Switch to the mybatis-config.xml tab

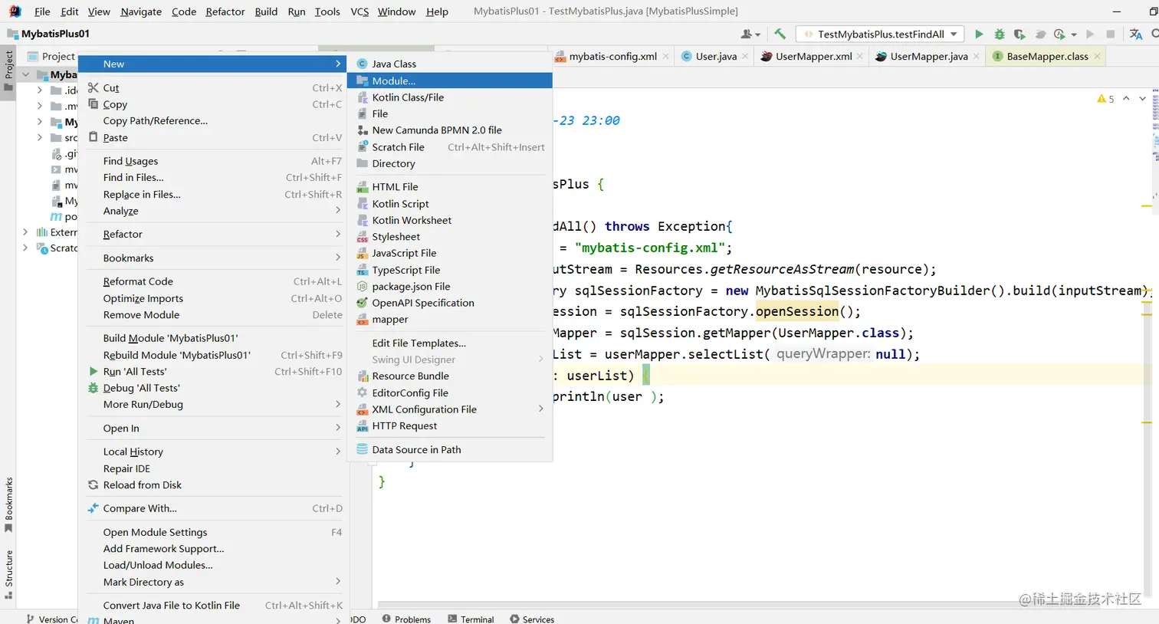click(x=612, y=56)
